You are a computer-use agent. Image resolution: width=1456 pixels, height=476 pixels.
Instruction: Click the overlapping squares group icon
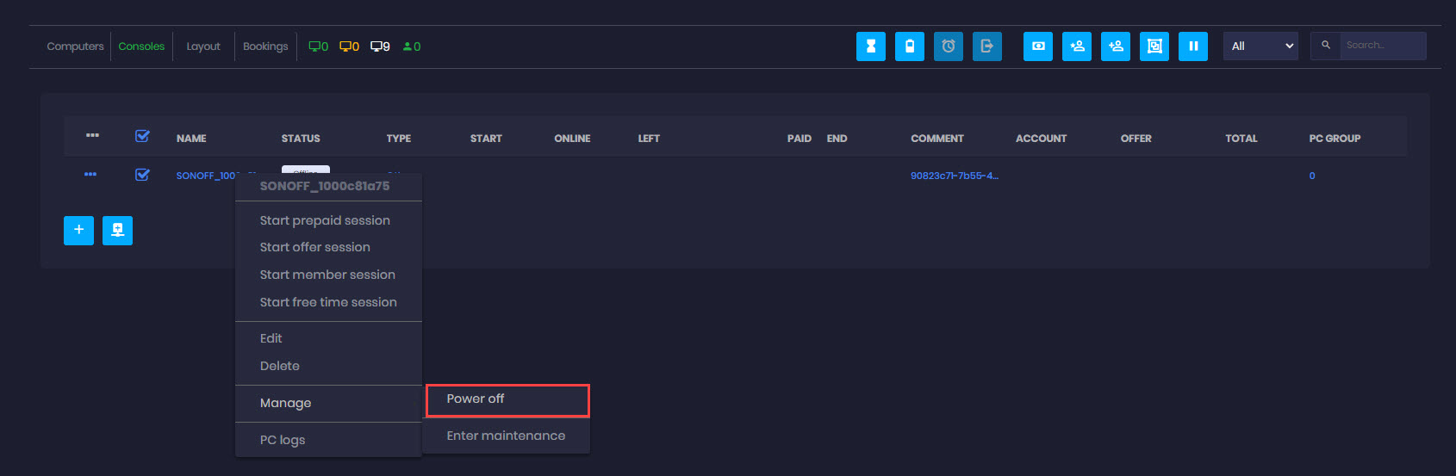click(x=1154, y=46)
